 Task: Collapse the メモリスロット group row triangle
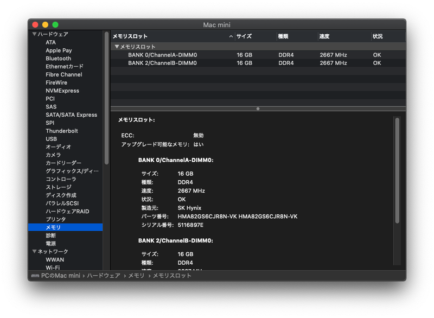[117, 47]
